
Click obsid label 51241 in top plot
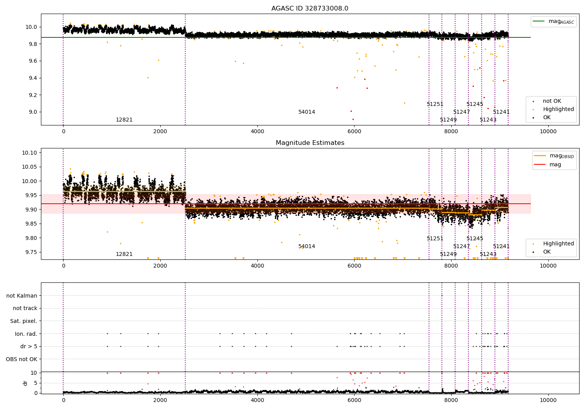[x=501, y=112]
